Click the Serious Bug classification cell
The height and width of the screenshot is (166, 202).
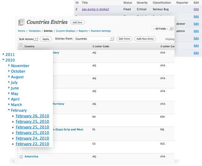(160, 9)
